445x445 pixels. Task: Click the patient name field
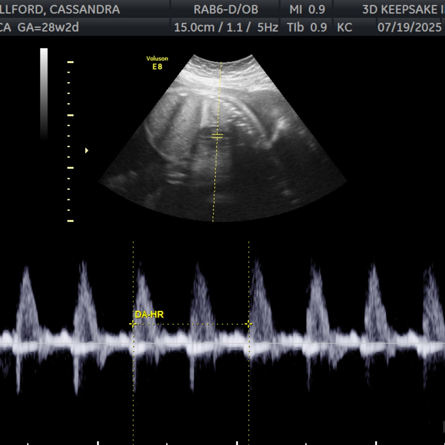click(x=60, y=9)
